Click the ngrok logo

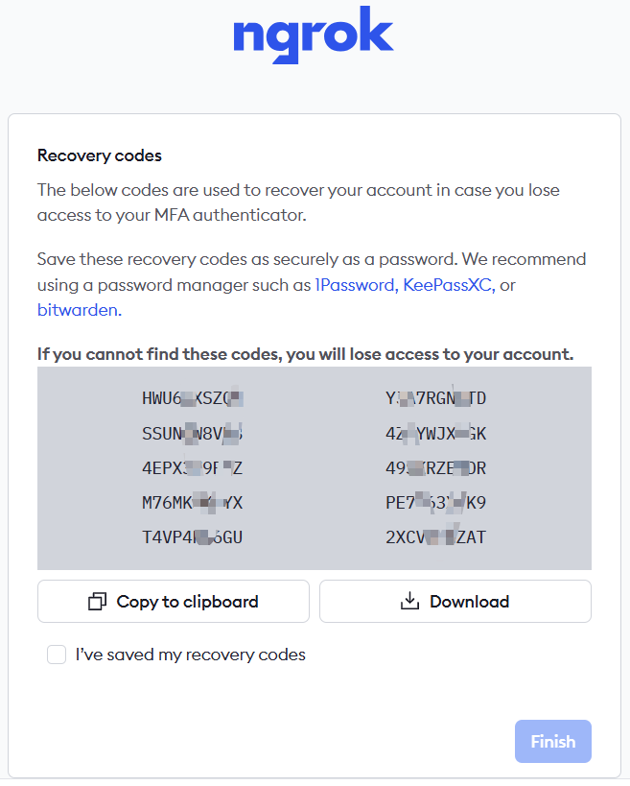point(314,35)
